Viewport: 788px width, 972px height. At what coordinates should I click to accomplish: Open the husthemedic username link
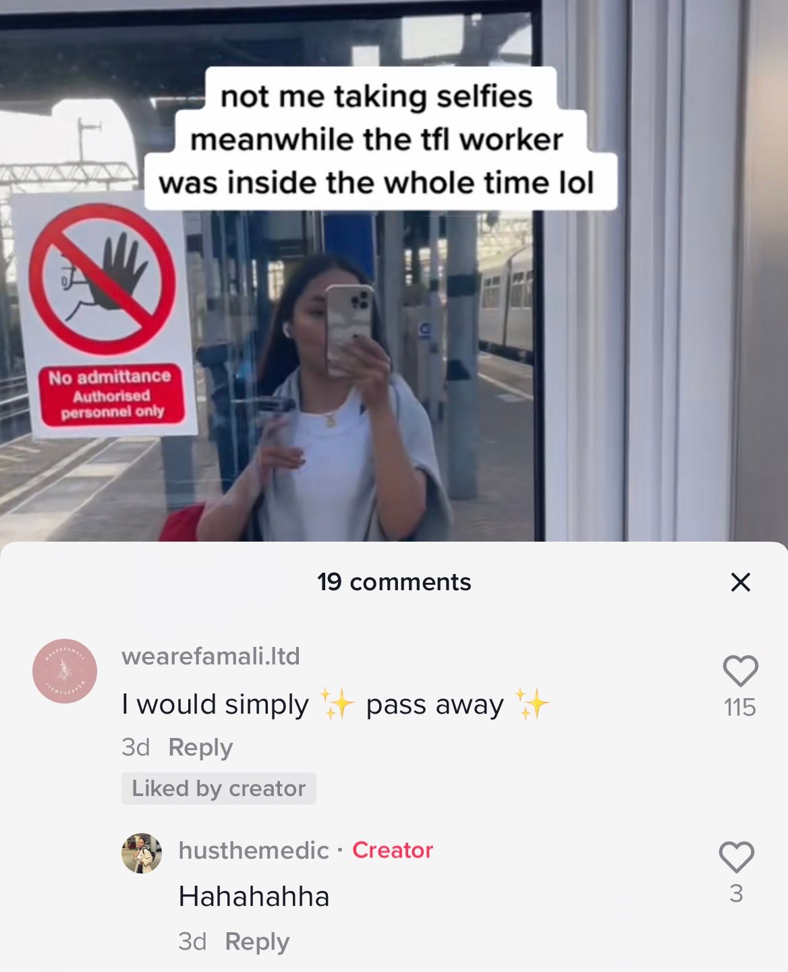click(x=254, y=850)
